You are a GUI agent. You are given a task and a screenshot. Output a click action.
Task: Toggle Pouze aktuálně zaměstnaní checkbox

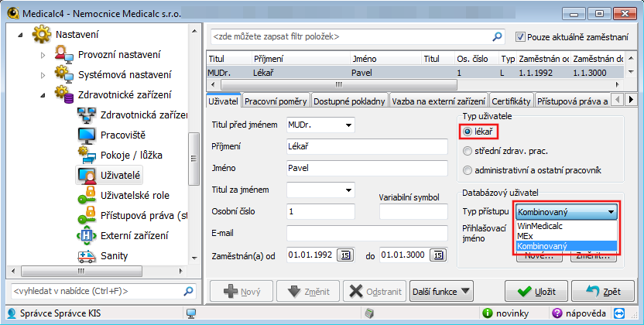point(520,36)
